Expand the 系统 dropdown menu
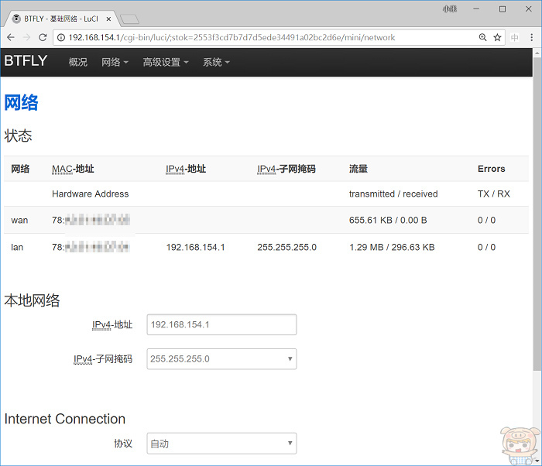This screenshot has height=466, width=542. (x=216, y=63)
